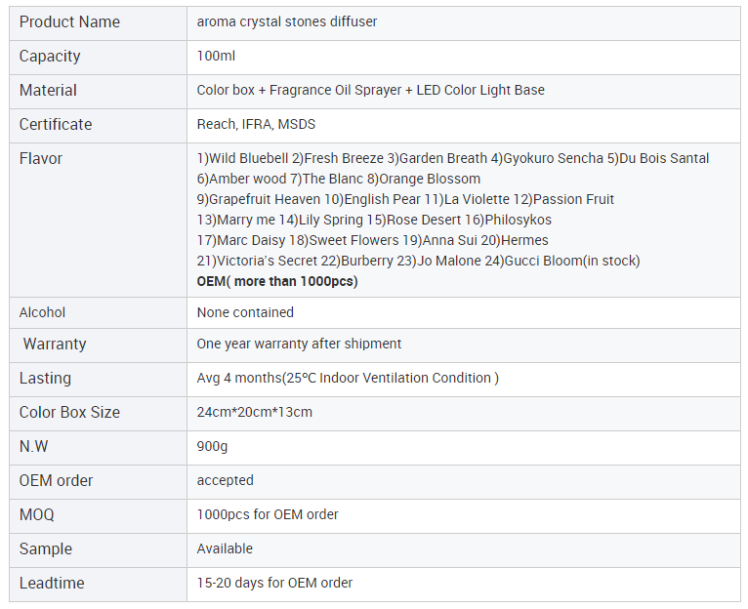Click the Alcohol row label
Viewport: 748px width, 609px height.
tap(43, 312)
